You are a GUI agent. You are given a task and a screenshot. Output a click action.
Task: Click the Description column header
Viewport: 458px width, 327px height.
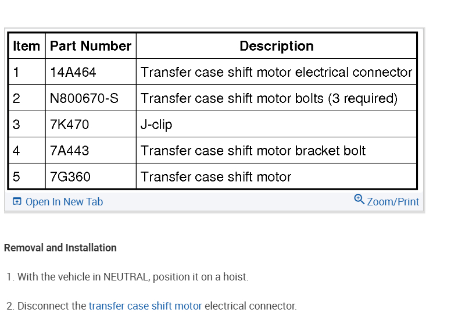[276, 46]
